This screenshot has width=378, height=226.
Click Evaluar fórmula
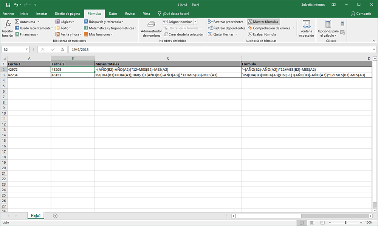[x=262, y=34]
